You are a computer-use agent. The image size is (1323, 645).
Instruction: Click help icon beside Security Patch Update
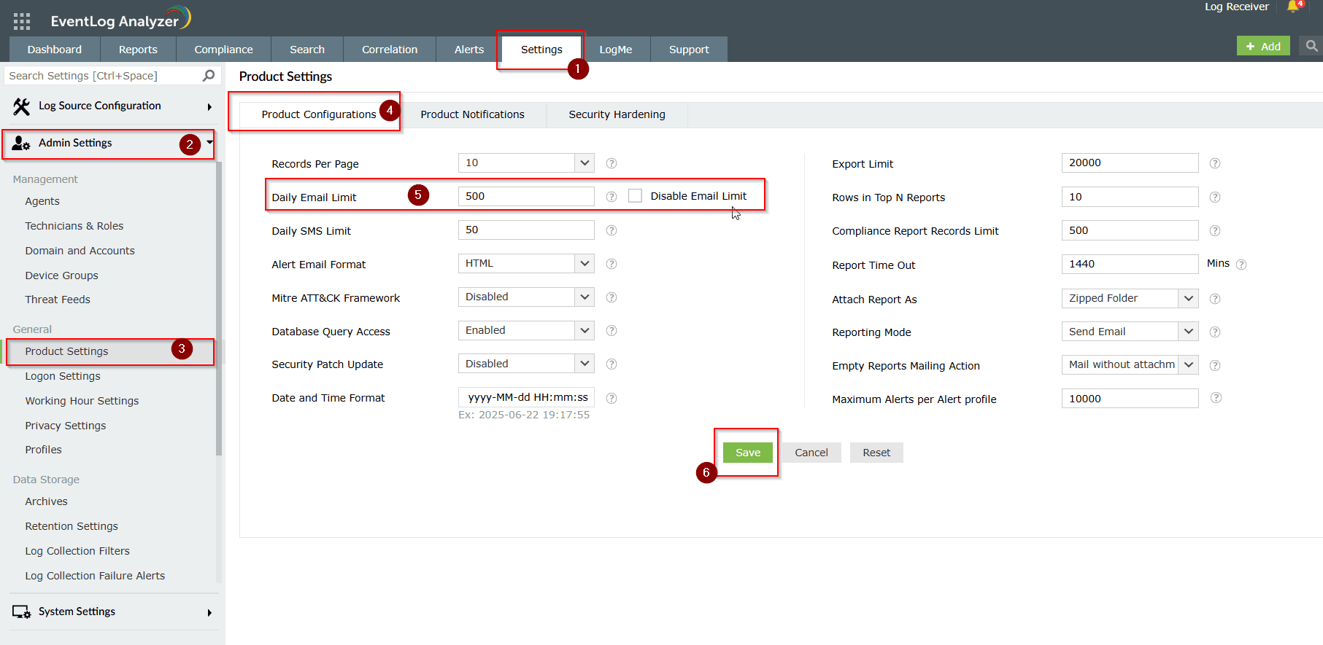click(612, 364)
